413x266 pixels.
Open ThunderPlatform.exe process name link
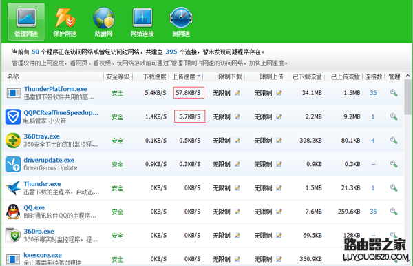coord(55,89)
